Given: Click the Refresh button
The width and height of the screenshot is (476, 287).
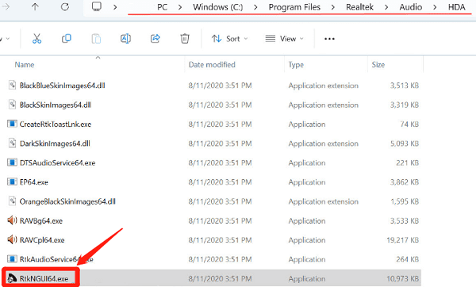Looking at the screenshot, I should [65, 6].
